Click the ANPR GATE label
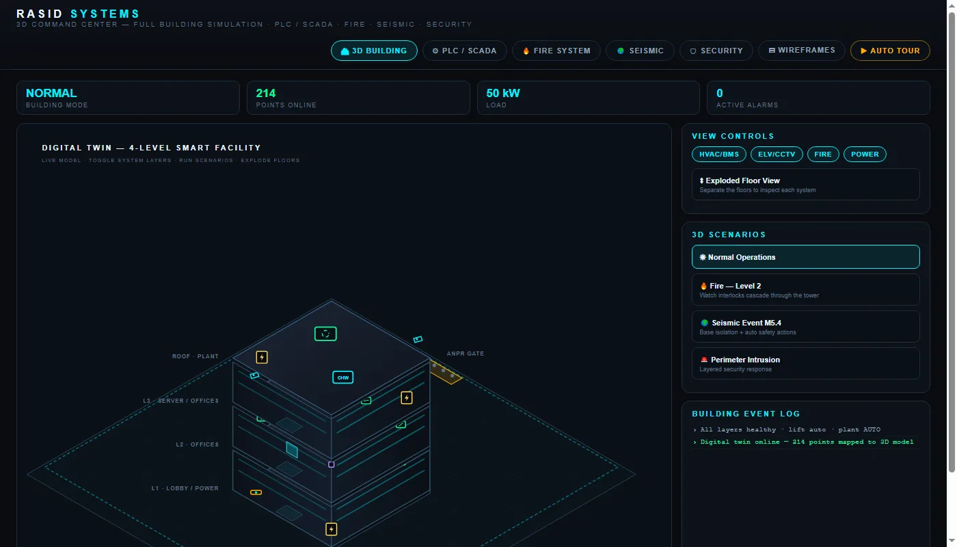Viewport: 957px width, 547px height. (x=466, y=353)
